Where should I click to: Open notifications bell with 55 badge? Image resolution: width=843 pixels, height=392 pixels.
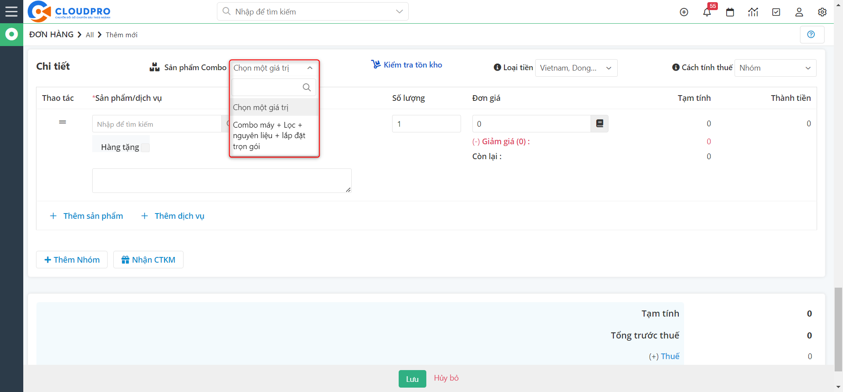(707, 12)
